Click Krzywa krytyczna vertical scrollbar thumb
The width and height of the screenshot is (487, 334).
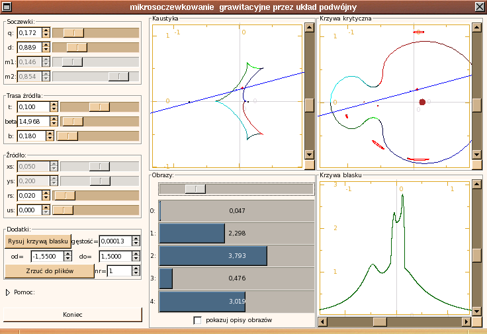coord(477,105)
